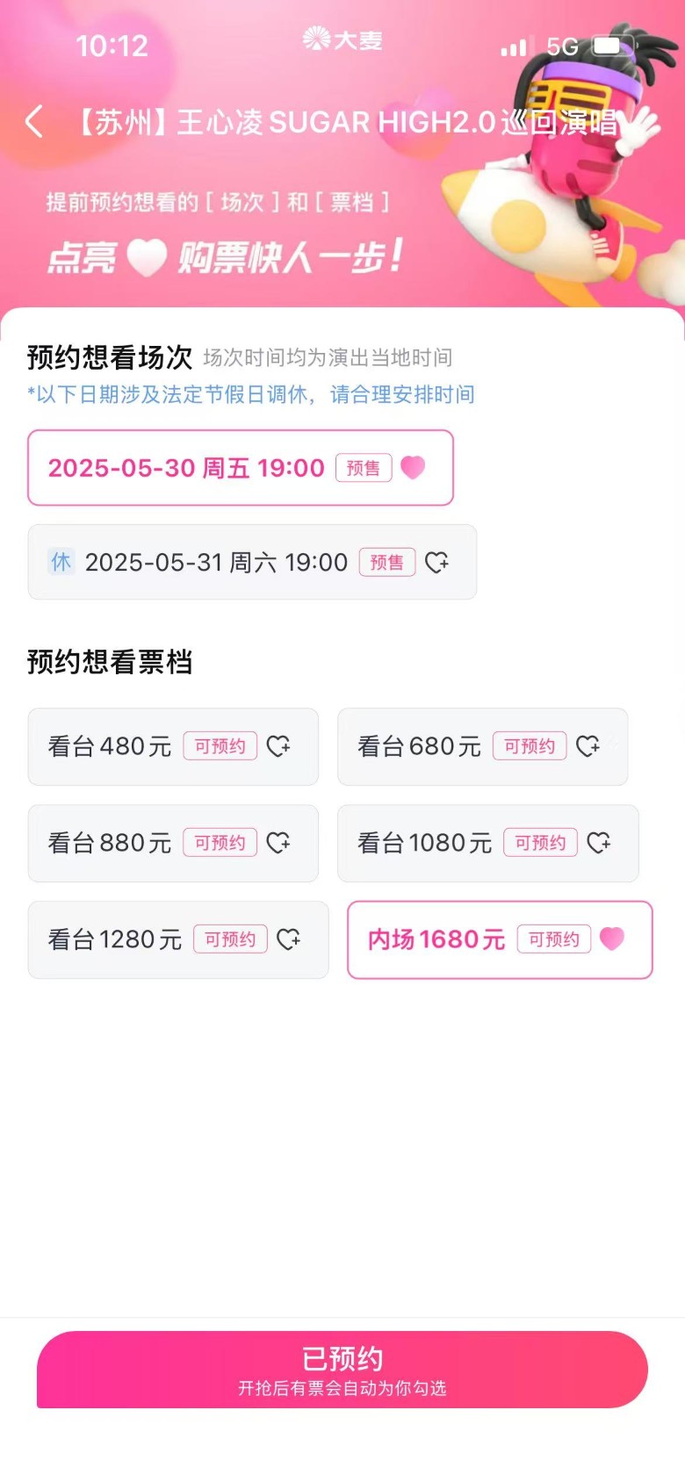Tap heart icon on 看台1080元 tier

pyautogui.click(x=598, y=843)
